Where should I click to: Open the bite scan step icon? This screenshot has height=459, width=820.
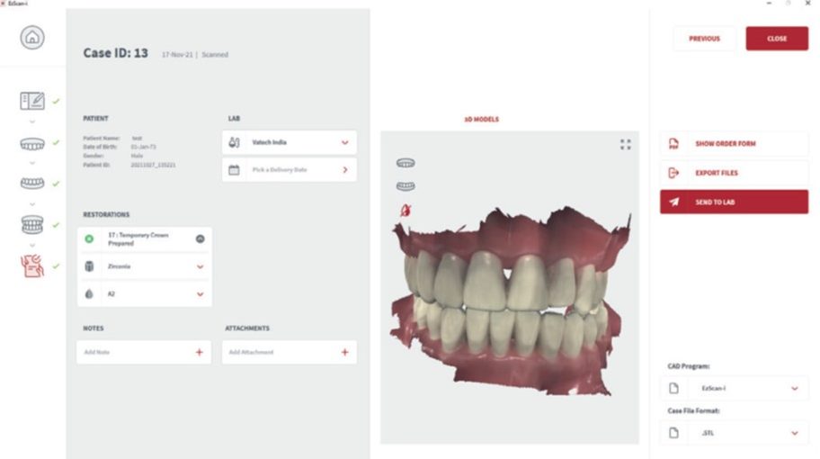pyautogui.click(x=32, y=224)
